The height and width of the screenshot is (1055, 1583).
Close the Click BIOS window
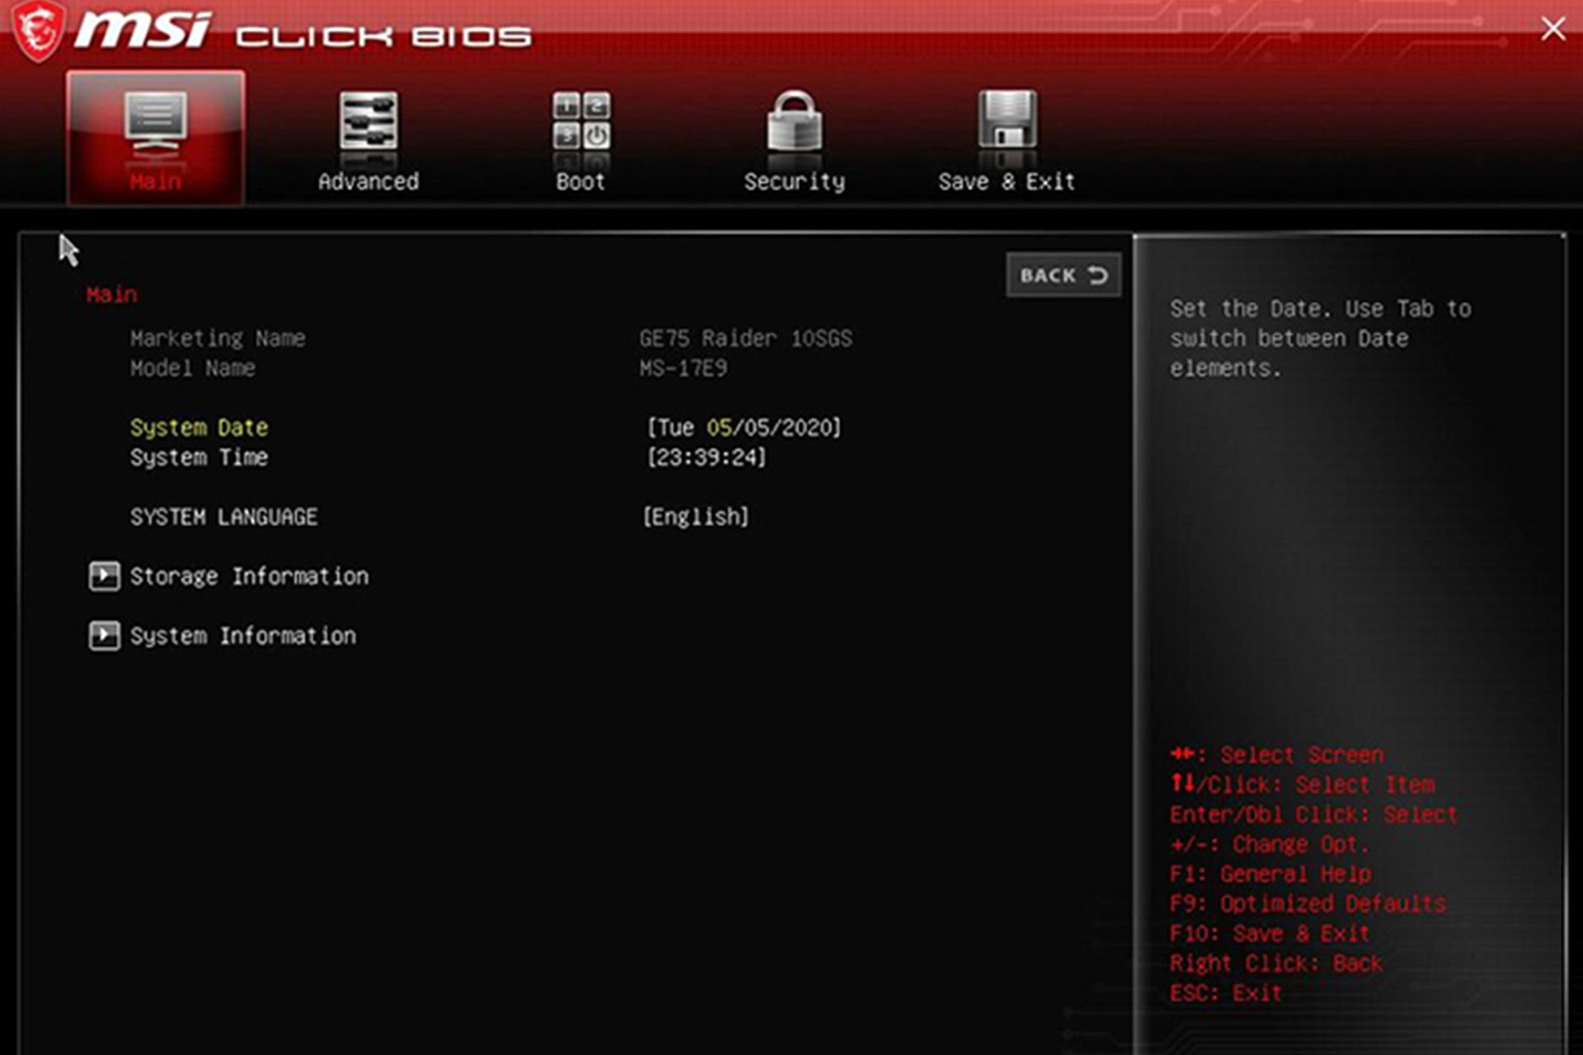1553,30
